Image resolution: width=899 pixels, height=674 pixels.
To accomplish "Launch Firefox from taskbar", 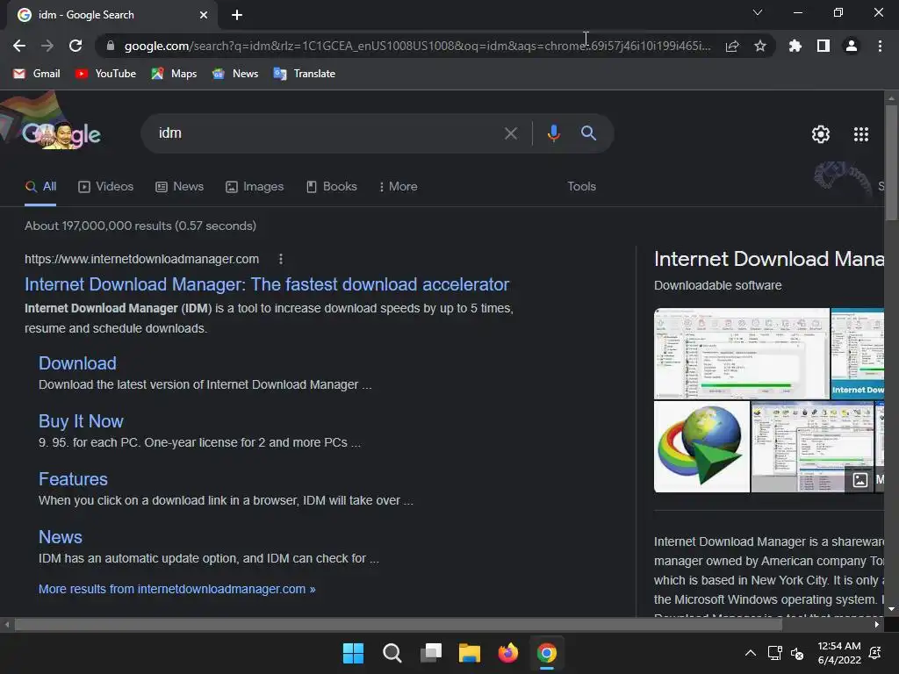I will coord(508,653).
